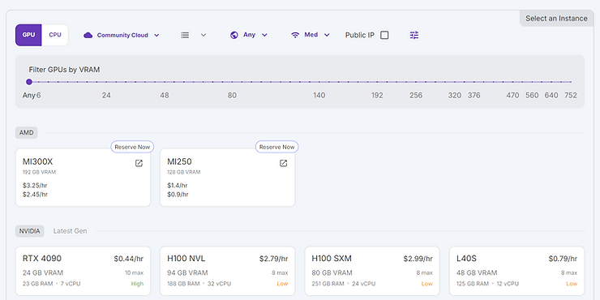Open MI250 external link icon

click(x=283, y=164)
